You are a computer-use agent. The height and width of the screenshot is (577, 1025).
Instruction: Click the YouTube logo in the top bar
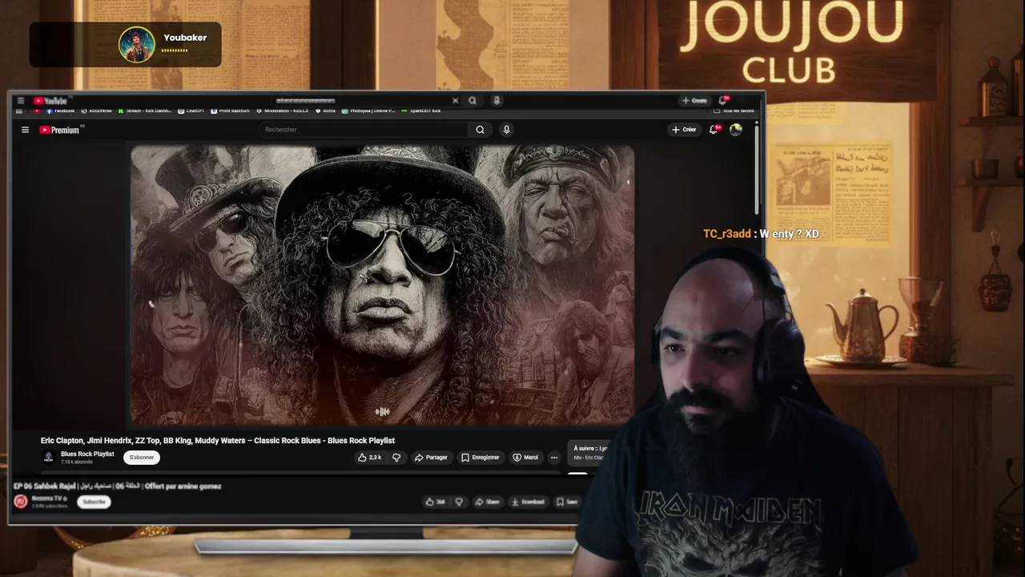click(x=50, y=101)
